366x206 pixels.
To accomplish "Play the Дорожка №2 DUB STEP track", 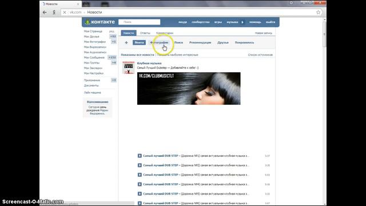I will click(x=140, y=165).
